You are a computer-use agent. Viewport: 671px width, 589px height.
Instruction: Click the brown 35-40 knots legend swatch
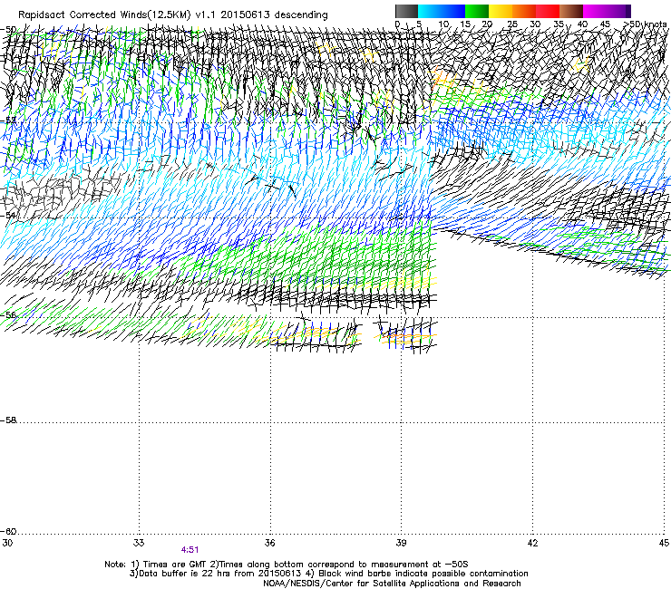click(571, 11)
